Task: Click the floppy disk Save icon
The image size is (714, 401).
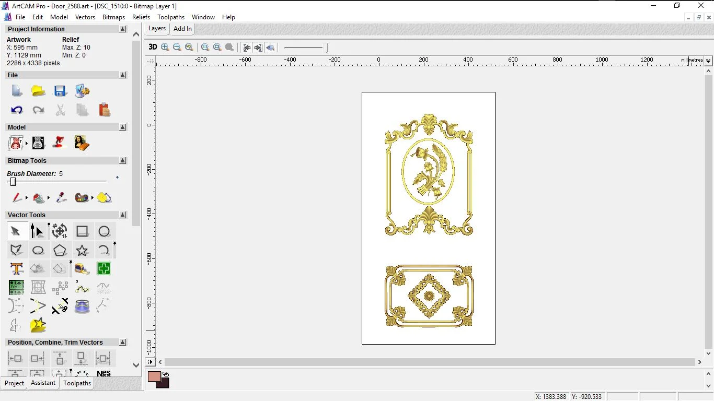Action: click(x=60, y=91)
